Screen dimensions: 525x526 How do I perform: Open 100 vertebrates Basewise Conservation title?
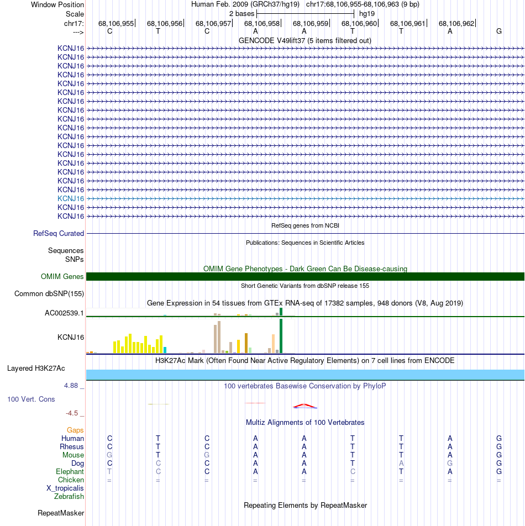point(305,386)
